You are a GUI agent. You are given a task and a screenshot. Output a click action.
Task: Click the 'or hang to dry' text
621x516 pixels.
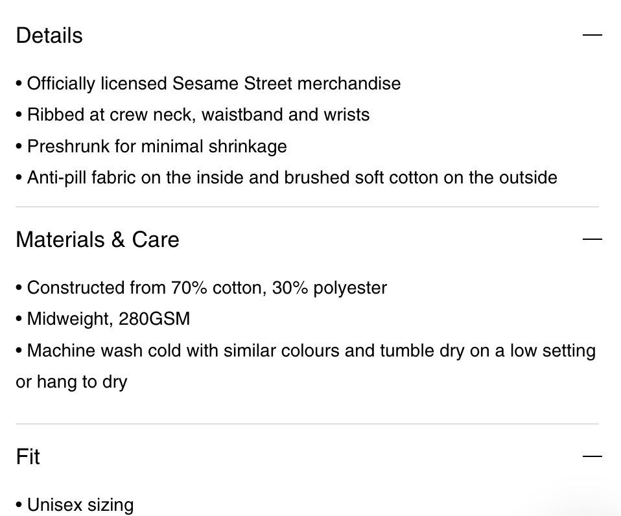click(x=71, y=382)
